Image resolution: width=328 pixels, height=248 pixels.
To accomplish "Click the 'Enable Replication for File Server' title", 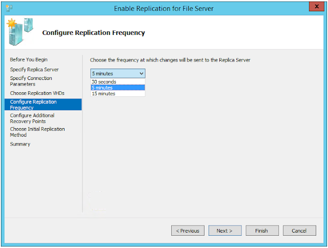I will point(163,9).
